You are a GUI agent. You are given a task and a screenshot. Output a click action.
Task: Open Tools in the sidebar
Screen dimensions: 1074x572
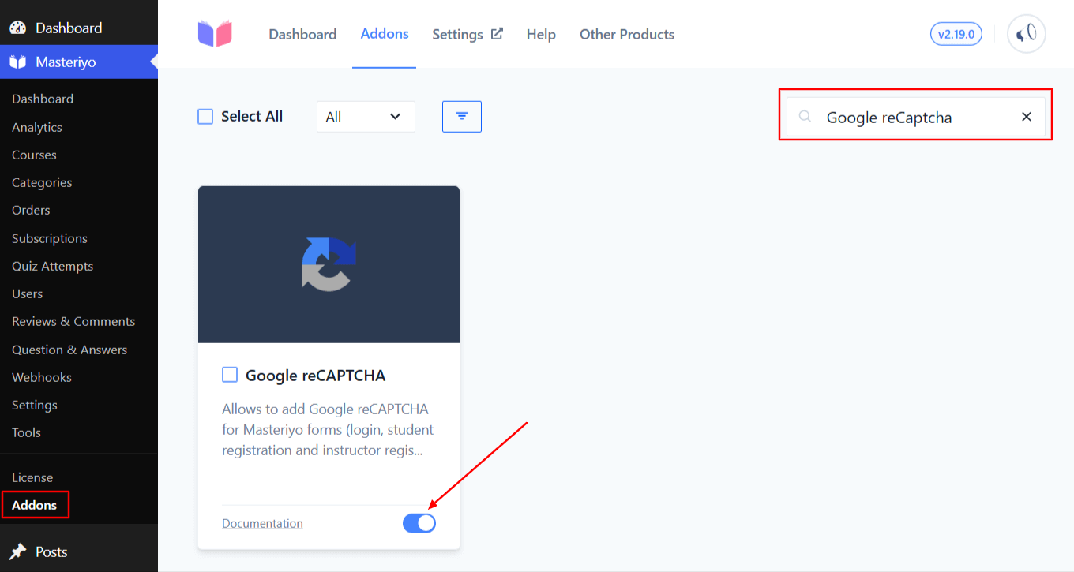[x=26, y=432]
